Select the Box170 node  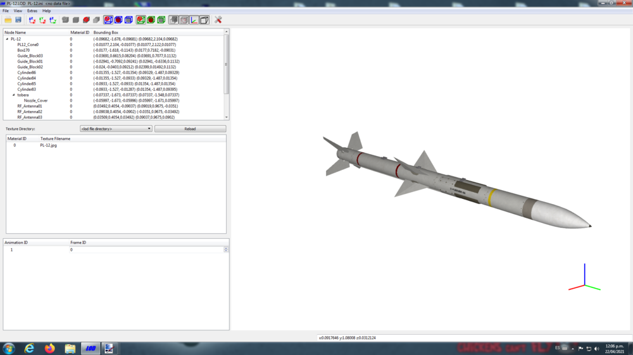coord(23,51)
